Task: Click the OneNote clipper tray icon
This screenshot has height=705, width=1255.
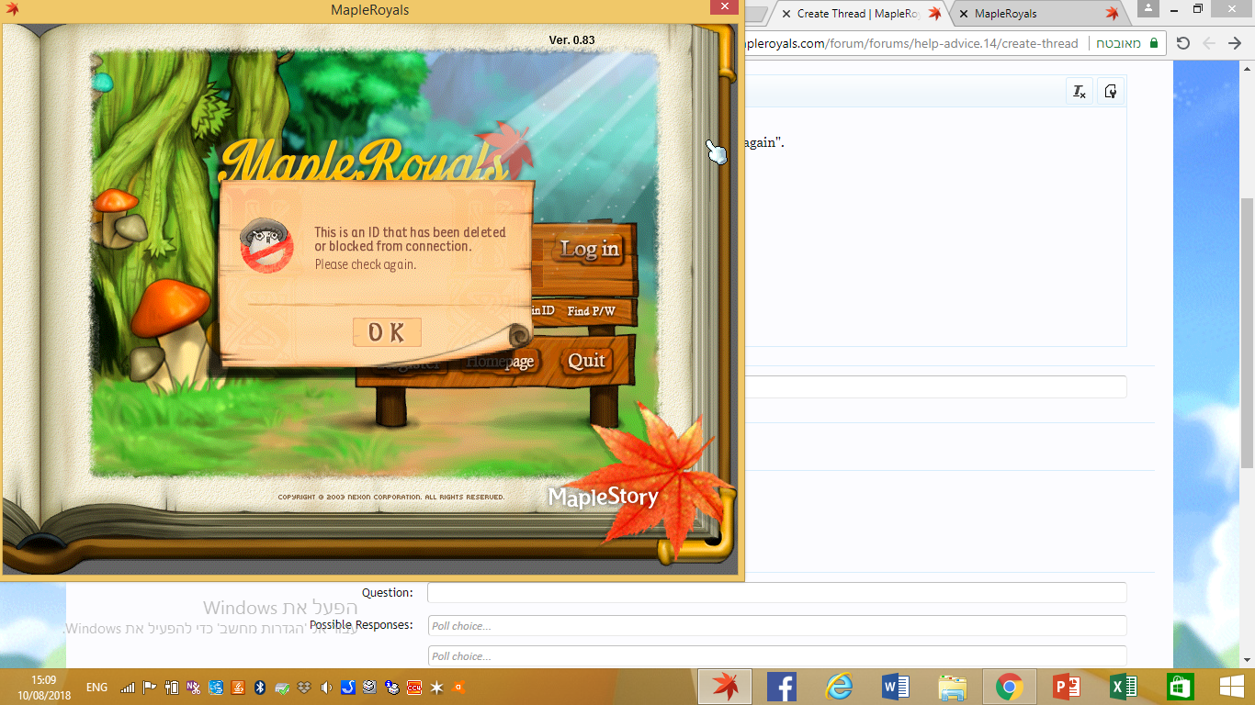Action: 194,687
